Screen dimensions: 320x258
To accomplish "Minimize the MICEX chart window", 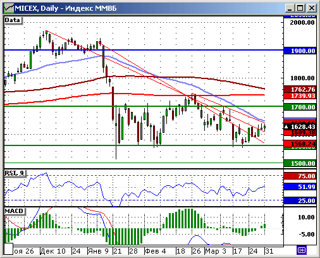I will click(x=290, y=8).
